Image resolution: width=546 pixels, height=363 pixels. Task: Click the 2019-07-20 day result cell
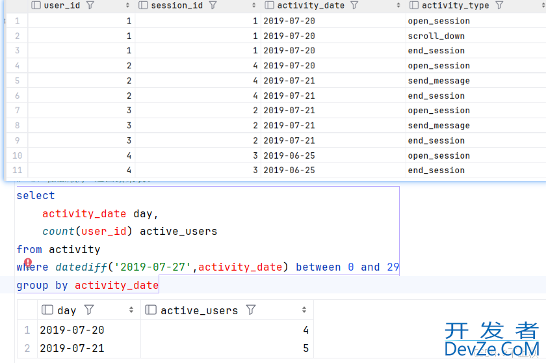point(89,330)
